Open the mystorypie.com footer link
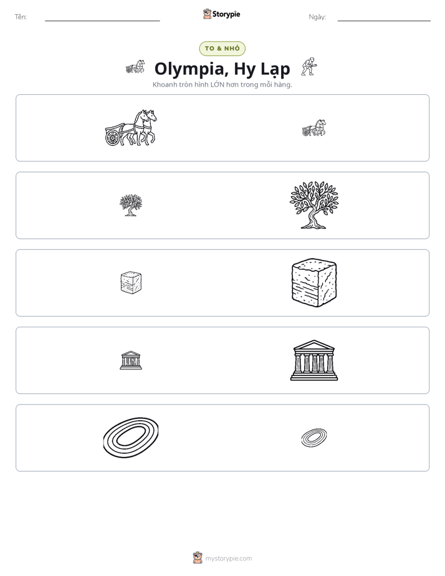Screen dimensions: 445x576 228,559
